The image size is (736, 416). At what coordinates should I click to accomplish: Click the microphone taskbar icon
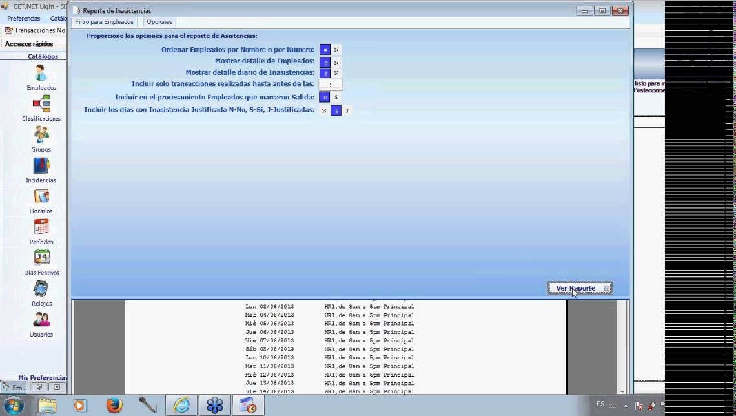[x=147, y=405]
